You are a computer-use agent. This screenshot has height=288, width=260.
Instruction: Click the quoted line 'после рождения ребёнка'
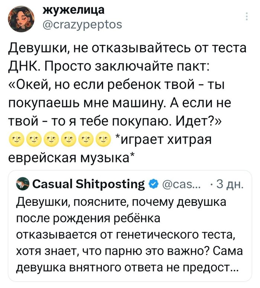tap(88, 218)
